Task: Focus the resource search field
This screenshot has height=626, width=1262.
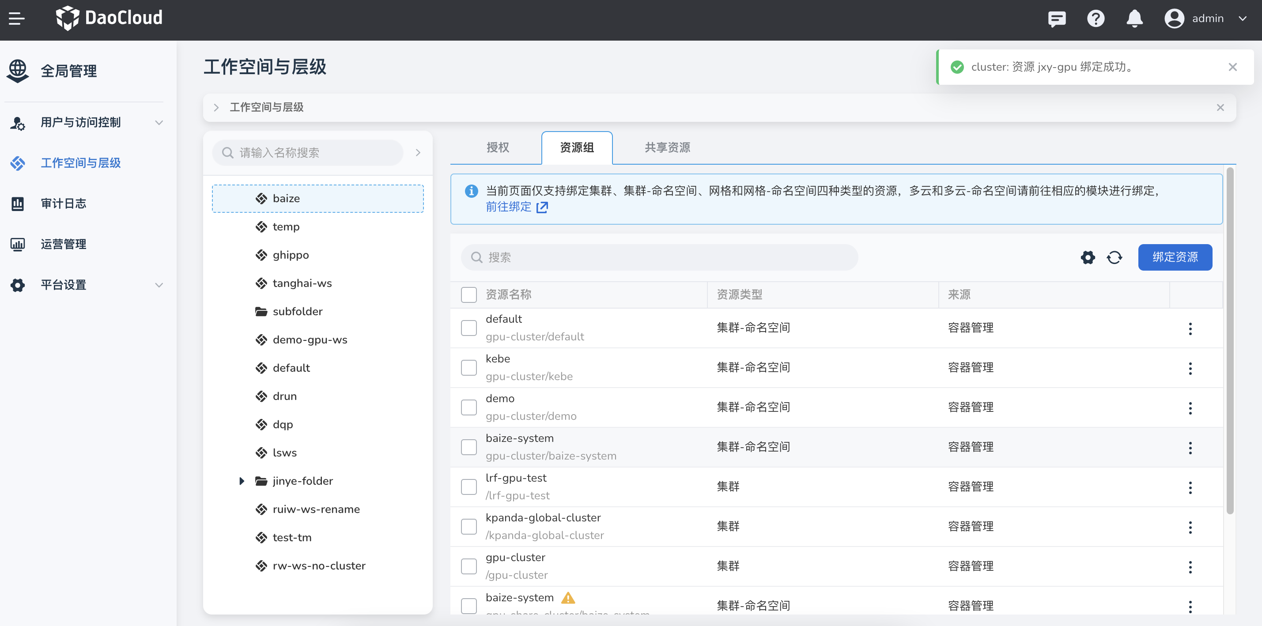Action: tap(659, 257)
